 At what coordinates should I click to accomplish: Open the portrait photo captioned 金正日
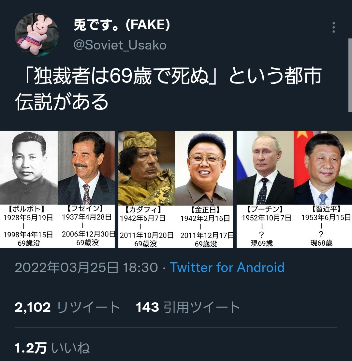pos(204,168)
